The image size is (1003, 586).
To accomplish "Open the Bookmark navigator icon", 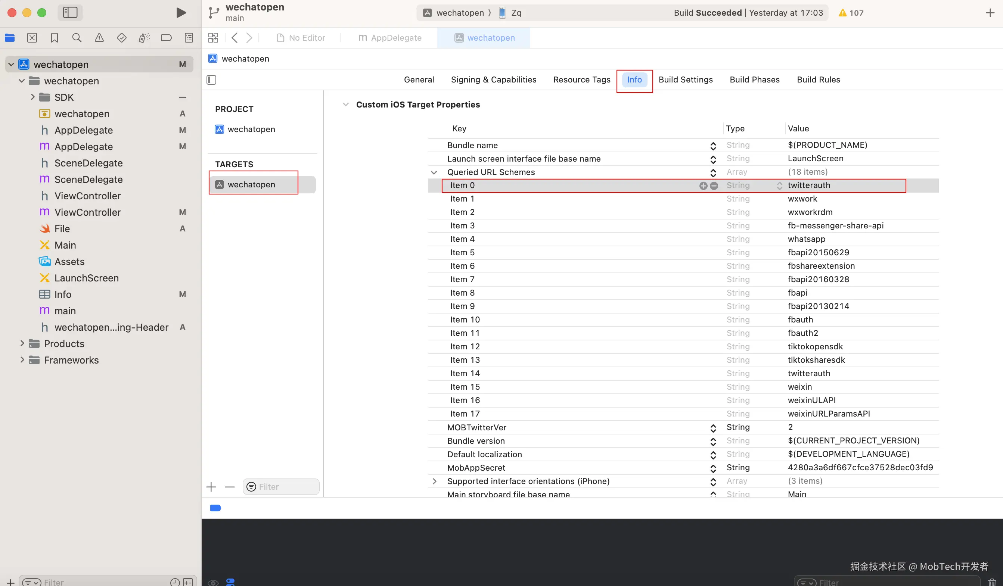I will pyautogui.click(x=55, y=38).
